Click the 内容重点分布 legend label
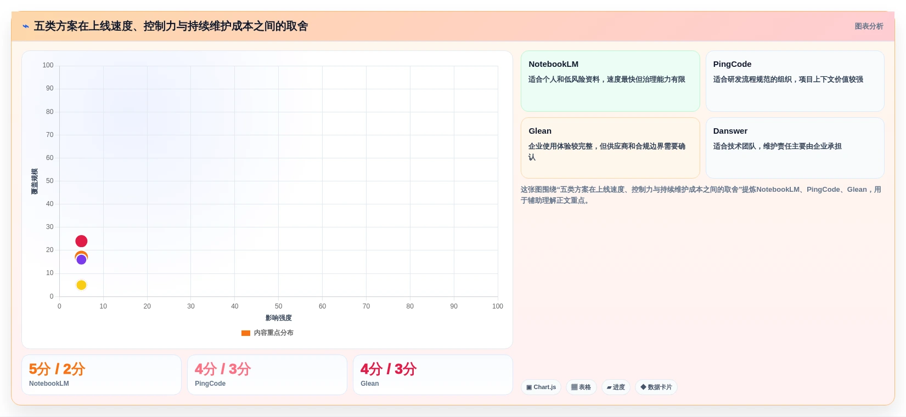Viewport: 906px width, 417px height. 273,333
